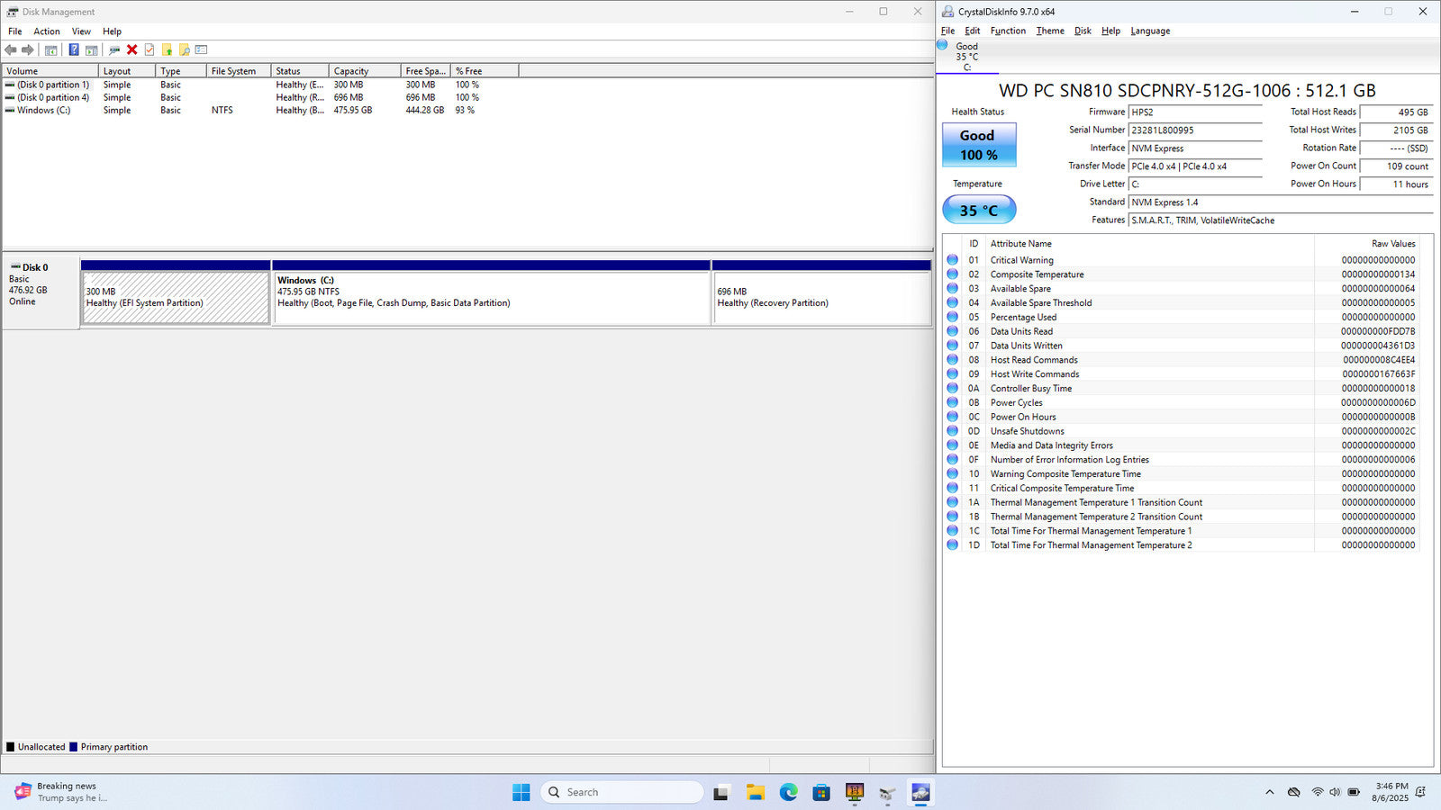Open the Function menu in CrystalDiskInfo
The height and width of the screenshot is (810, 1441).
[x=1008, y=31]
